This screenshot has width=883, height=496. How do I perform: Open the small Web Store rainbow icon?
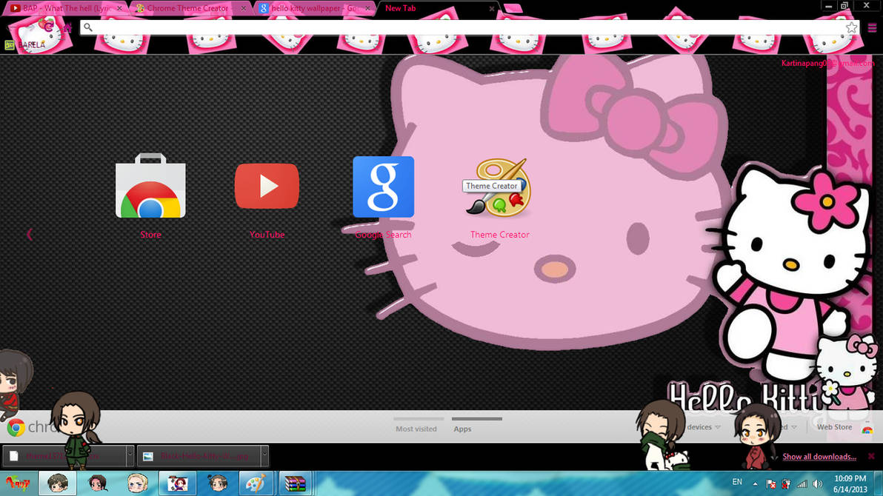(867, 429)
